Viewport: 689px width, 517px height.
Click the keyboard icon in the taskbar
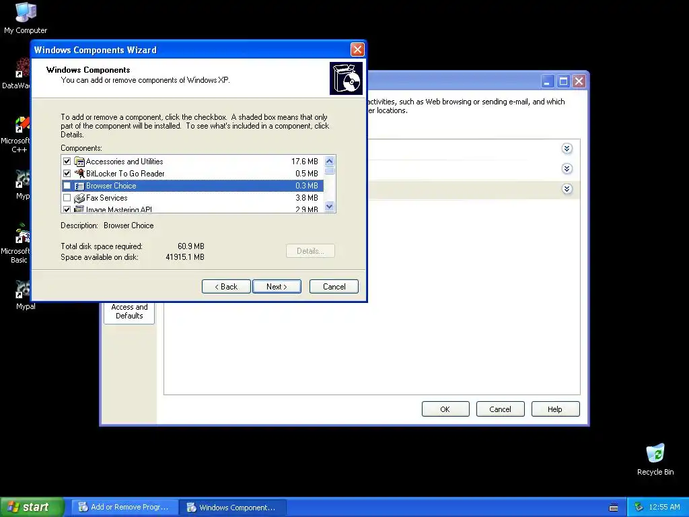[x=614, y=508]
